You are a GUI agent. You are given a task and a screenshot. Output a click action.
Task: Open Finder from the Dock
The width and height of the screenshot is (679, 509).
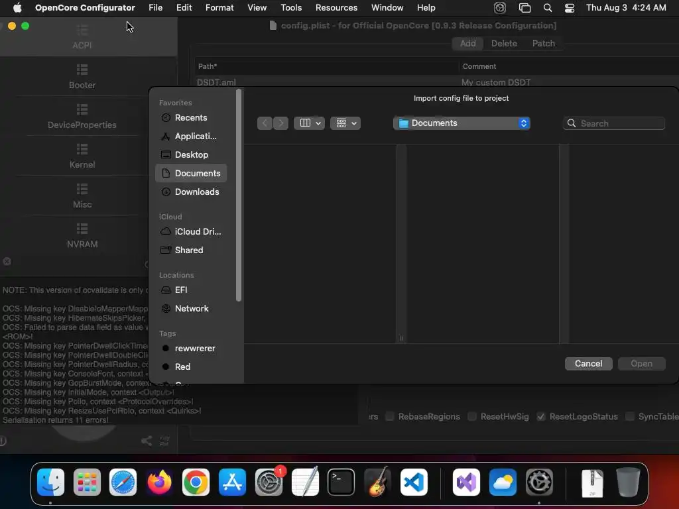pyautogui.click(x=50, y=482)
